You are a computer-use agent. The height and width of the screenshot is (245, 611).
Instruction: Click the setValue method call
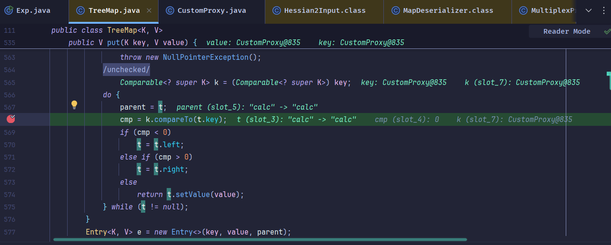click(191, 194)
